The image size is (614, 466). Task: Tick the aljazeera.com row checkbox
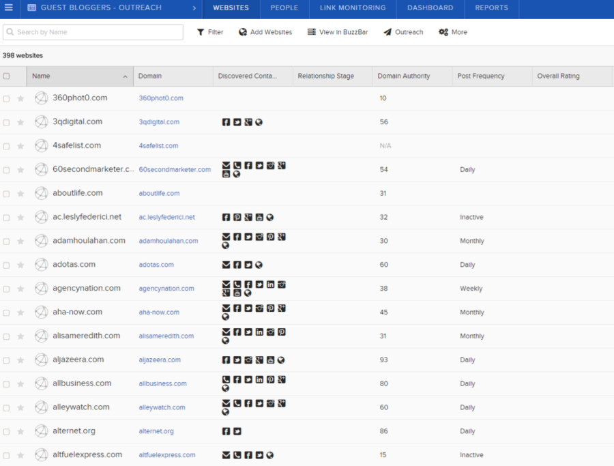[6, 360]
